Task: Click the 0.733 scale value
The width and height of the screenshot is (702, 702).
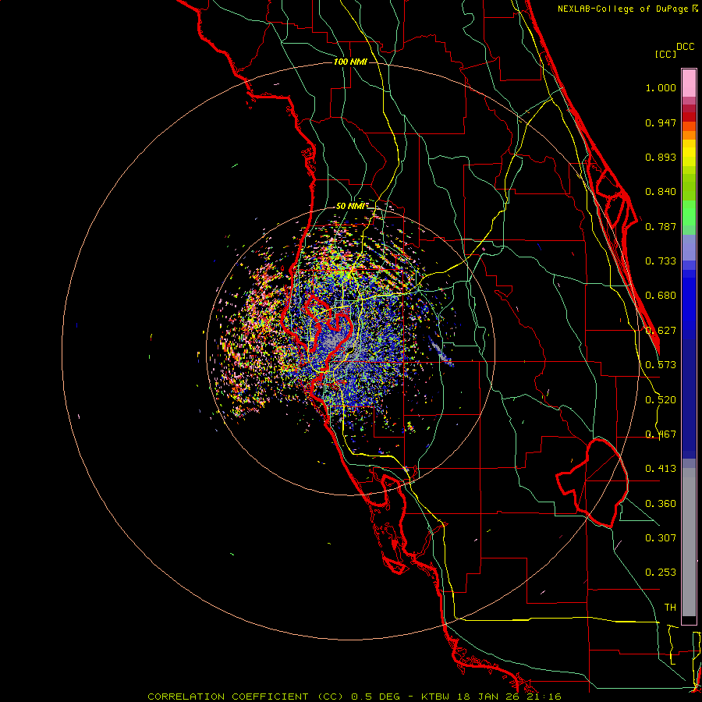Action: click(x=661, y=261)
